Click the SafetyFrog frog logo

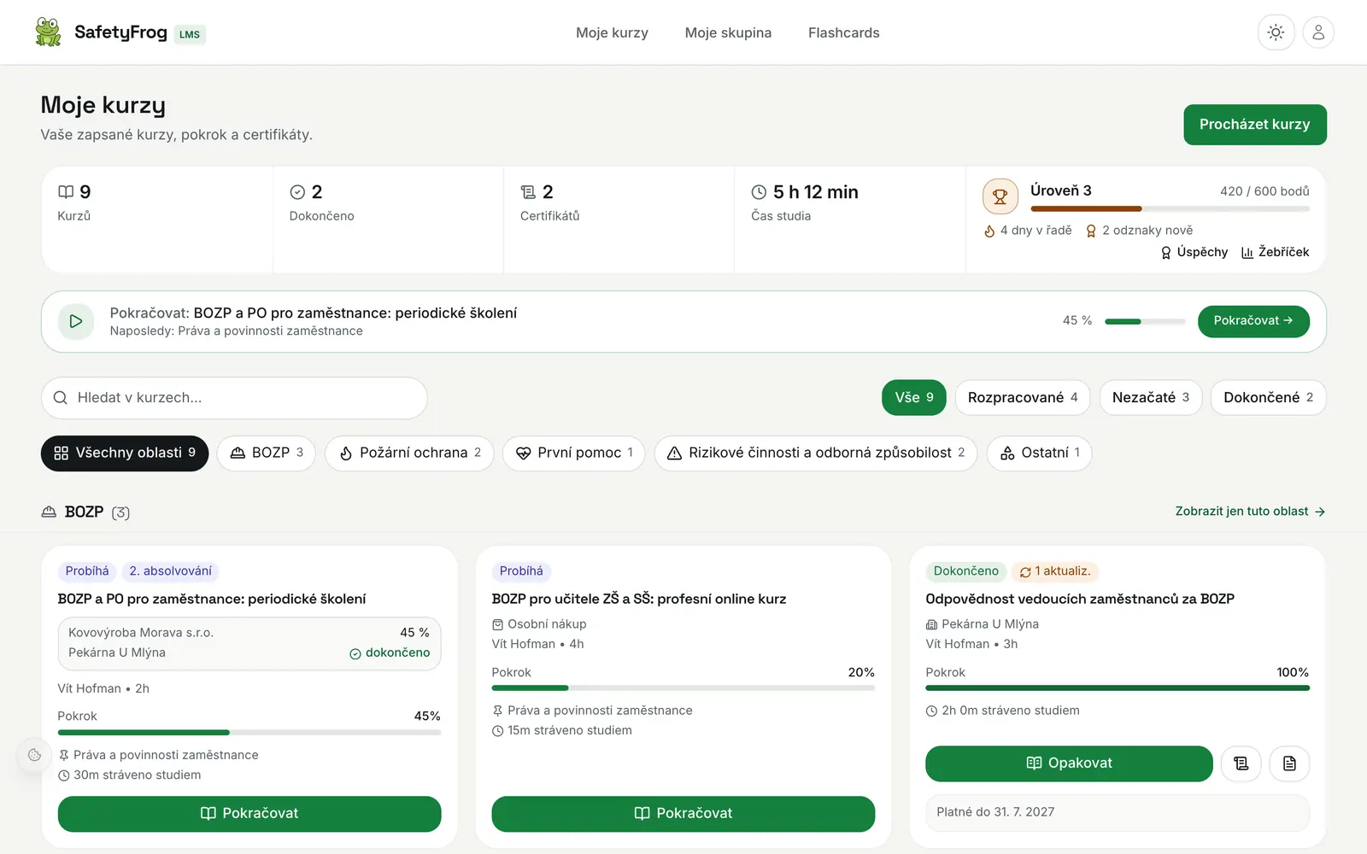(48, 32)
